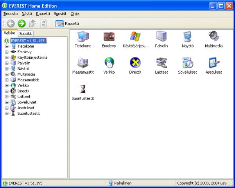Screen dimensions: 235x188
Task: Click the Refresh toolbar button
Action: coord(43,23)
